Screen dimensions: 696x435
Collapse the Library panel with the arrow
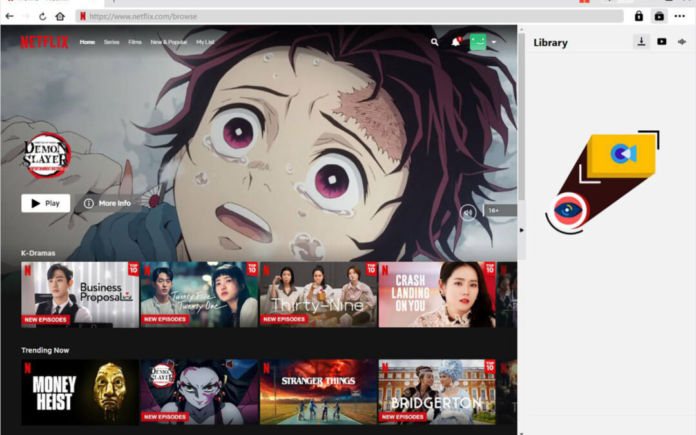521,230
